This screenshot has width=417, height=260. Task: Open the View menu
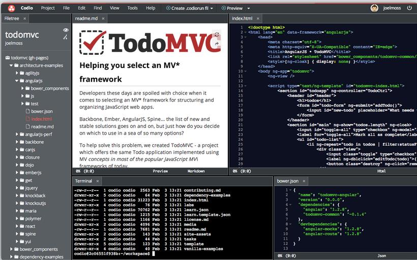tap(114, 8)
